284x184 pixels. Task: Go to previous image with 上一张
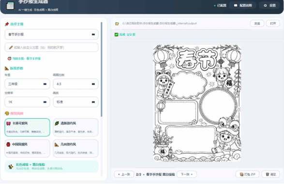pos(124,174)
